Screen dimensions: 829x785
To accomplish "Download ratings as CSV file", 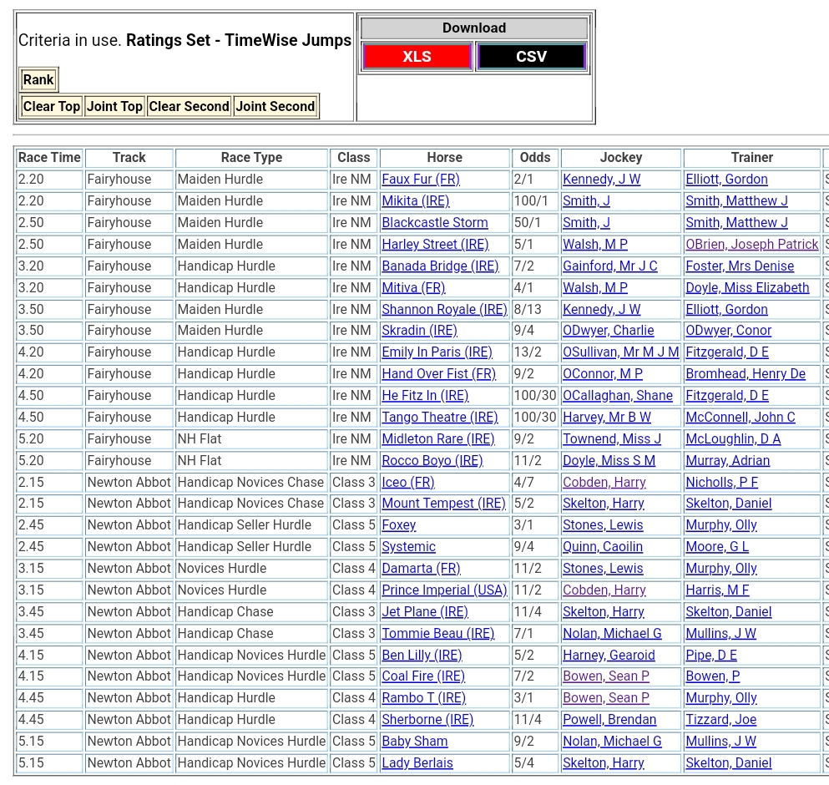I will (x=531, y=57).
